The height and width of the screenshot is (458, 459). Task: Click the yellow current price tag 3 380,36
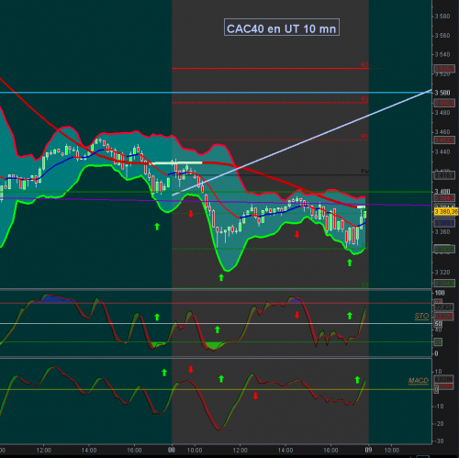pyautogui.click(x=446, y=211)
